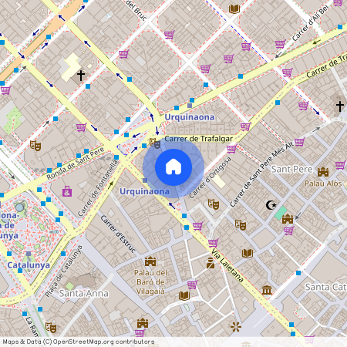Click the Catalunya station label
This screenshot has height=347, width=347.
[x=29, y=265]
